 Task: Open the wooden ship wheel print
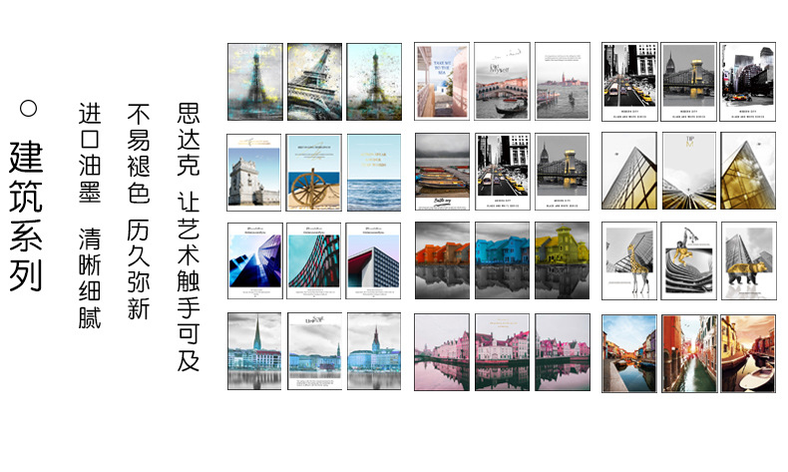pyautogui.click(x=313, y=172)
